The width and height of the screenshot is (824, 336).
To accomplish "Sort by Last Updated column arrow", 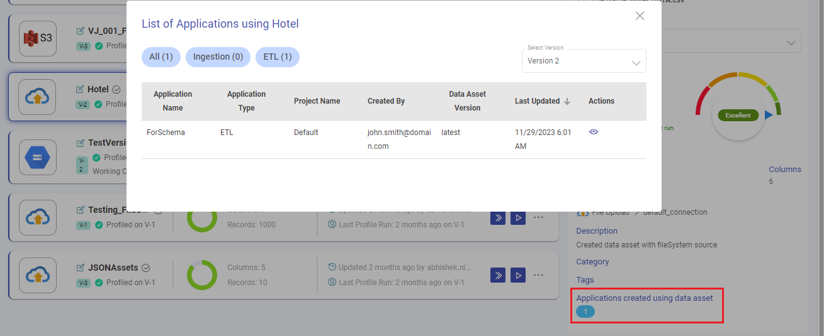I will [567, 101].
